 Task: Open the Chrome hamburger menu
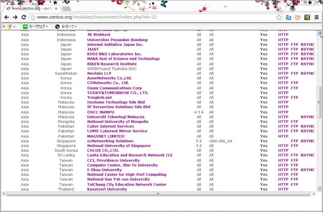coord(317,17)
